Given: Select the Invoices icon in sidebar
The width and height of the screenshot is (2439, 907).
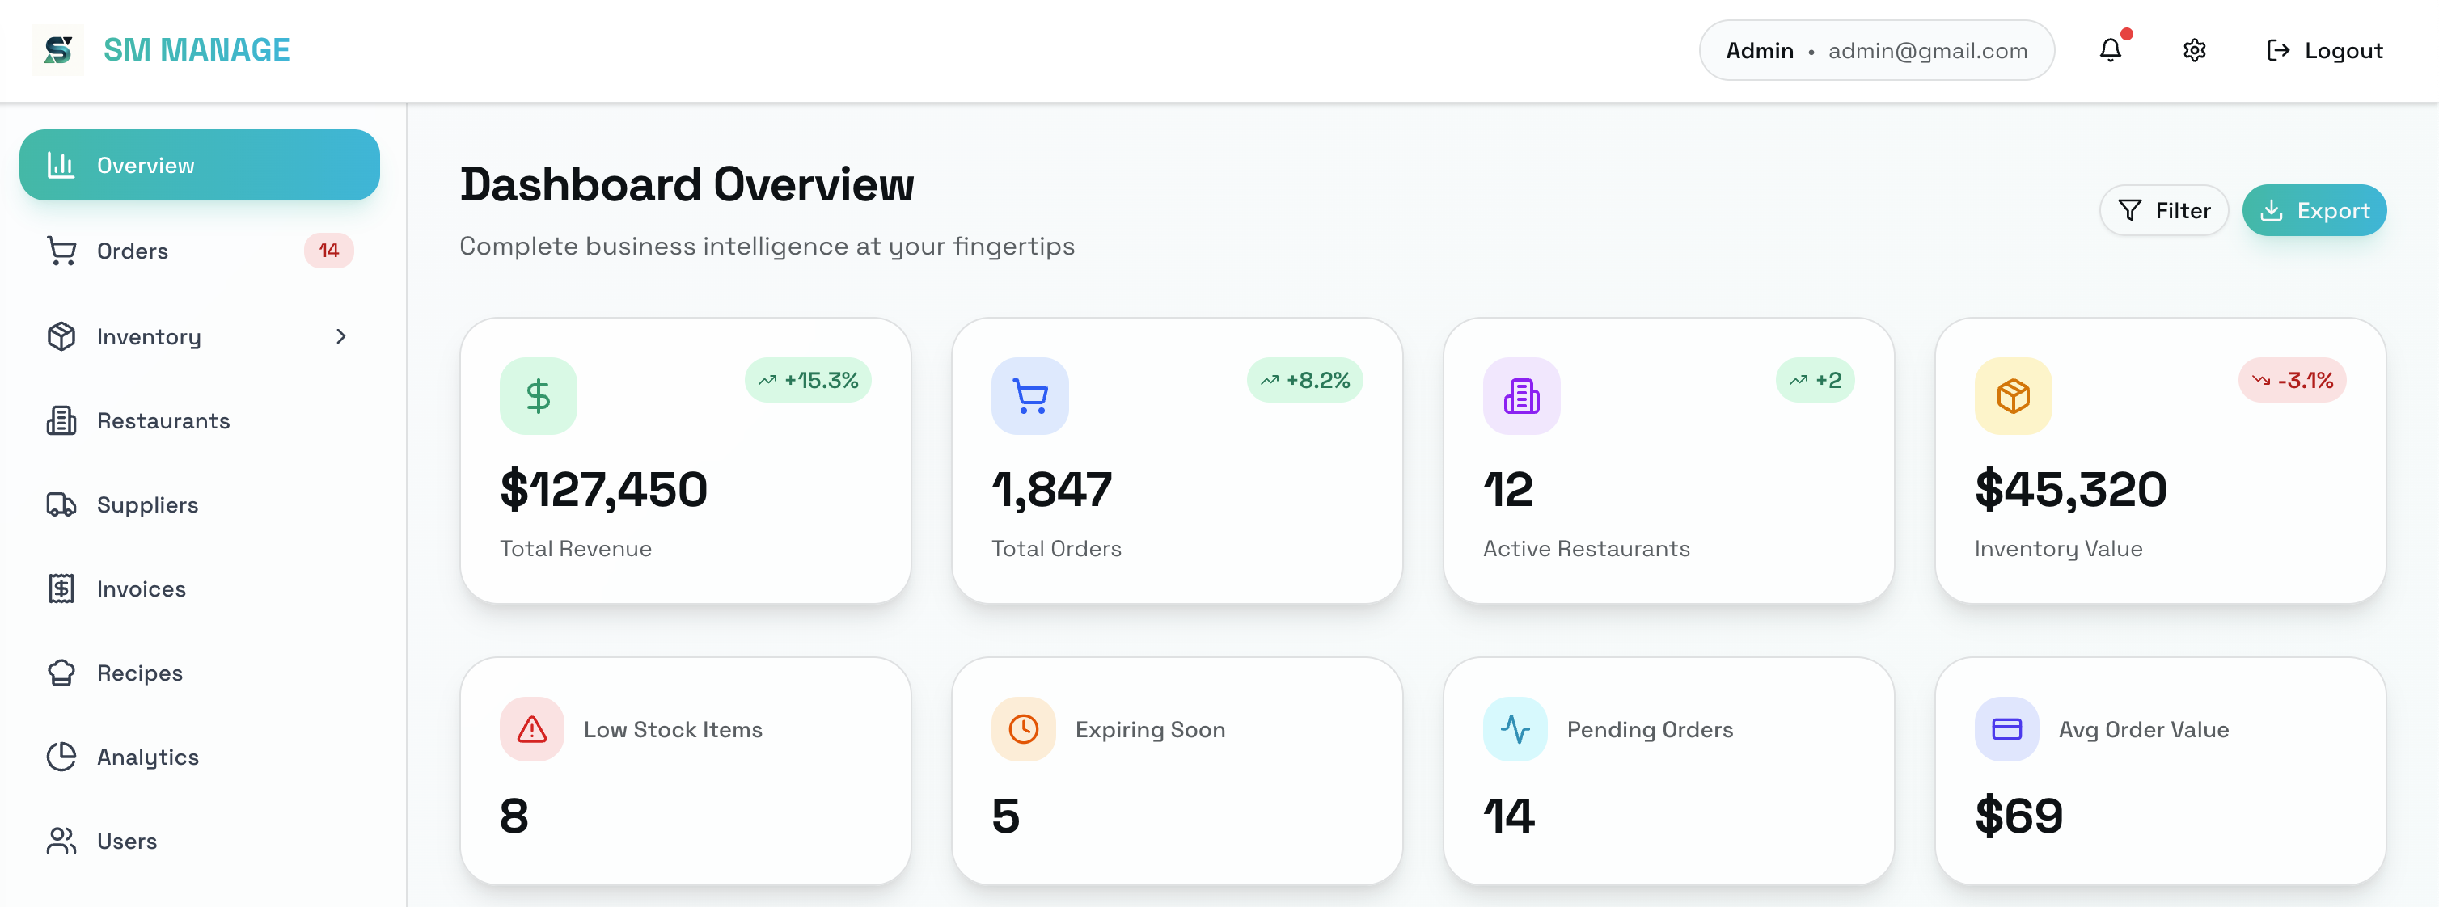Looking at the screenshot, I should (61, 588).
